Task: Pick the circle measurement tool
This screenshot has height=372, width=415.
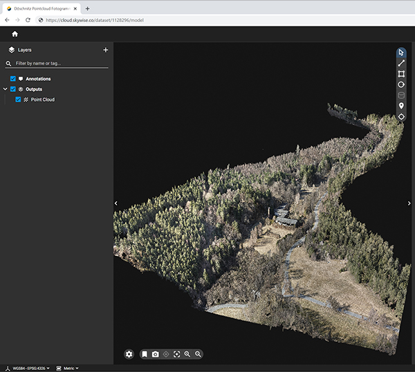Action: (x=401, y=84)
